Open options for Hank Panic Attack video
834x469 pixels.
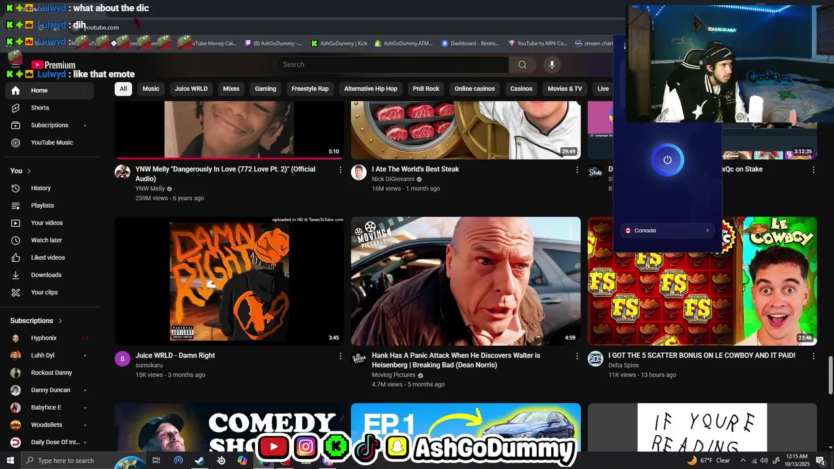click(x=577, y=356)
